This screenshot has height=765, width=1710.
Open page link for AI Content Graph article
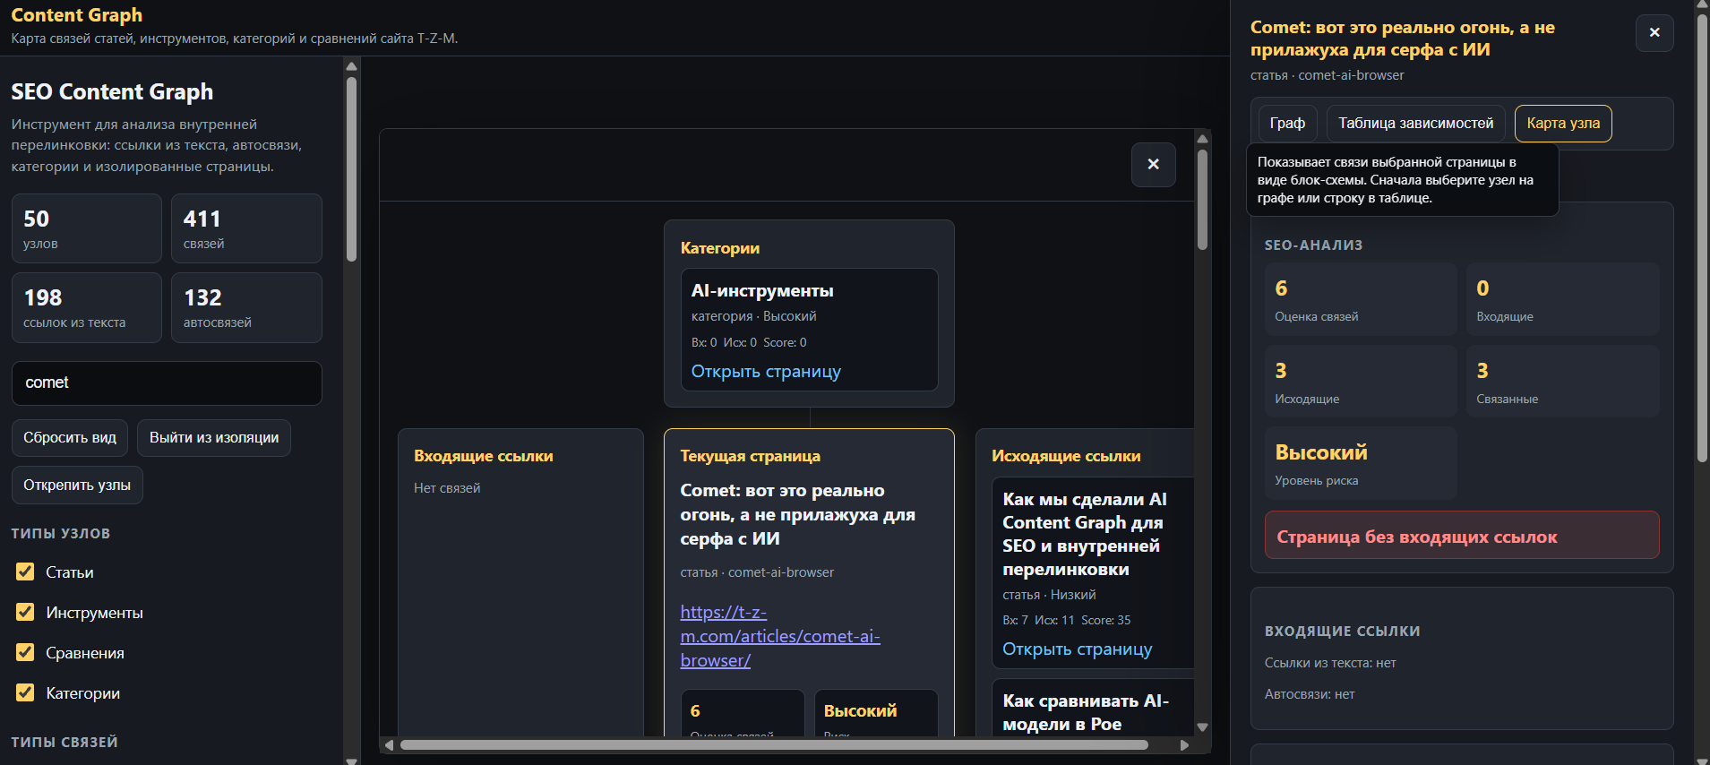tap(1077, 649)
